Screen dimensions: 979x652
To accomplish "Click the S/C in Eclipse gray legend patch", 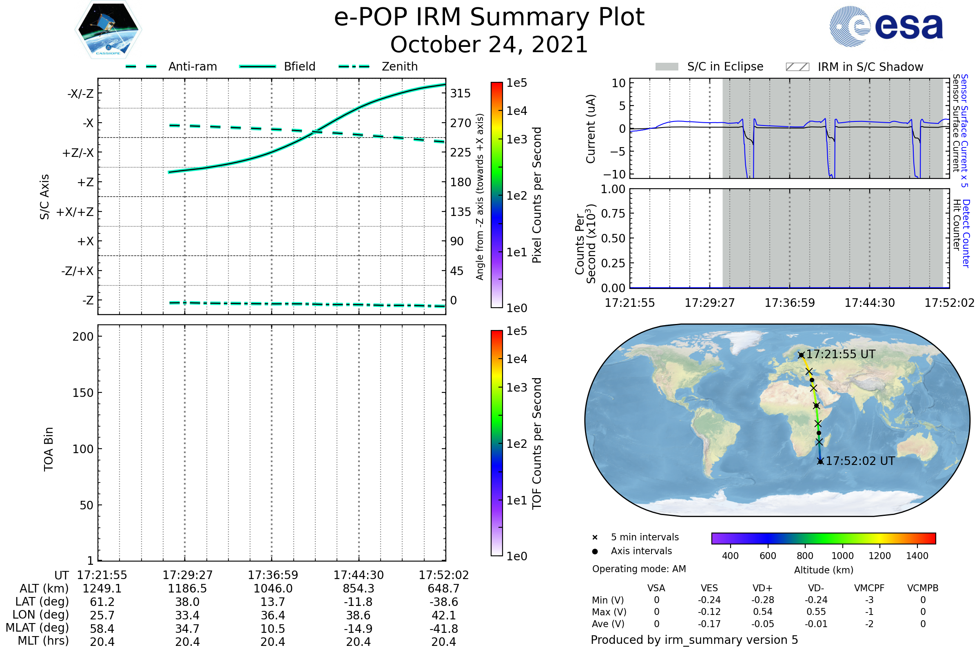I will pyautogui.click(x=667, y=67).
